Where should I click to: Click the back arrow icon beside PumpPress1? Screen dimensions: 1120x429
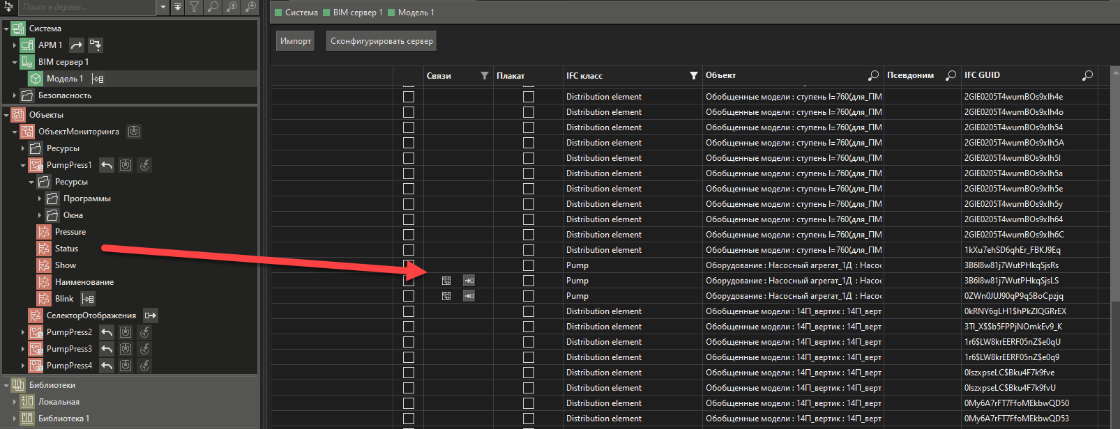[107, 165]
